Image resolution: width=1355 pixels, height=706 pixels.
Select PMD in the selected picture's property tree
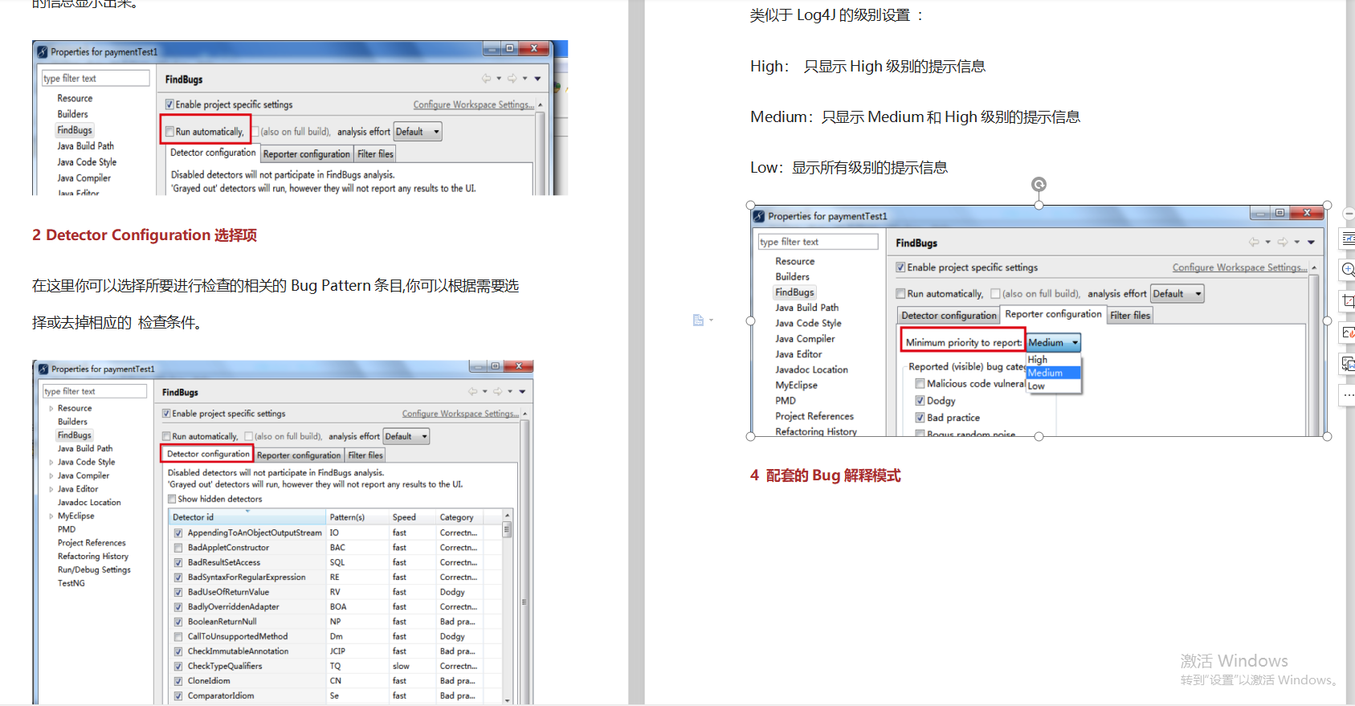coord(786,401)
